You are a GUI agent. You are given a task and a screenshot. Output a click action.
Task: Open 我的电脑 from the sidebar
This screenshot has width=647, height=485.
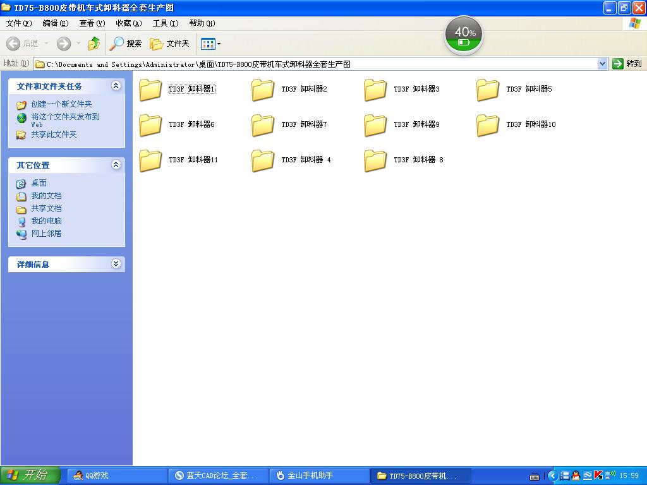[x=44, y=221]
